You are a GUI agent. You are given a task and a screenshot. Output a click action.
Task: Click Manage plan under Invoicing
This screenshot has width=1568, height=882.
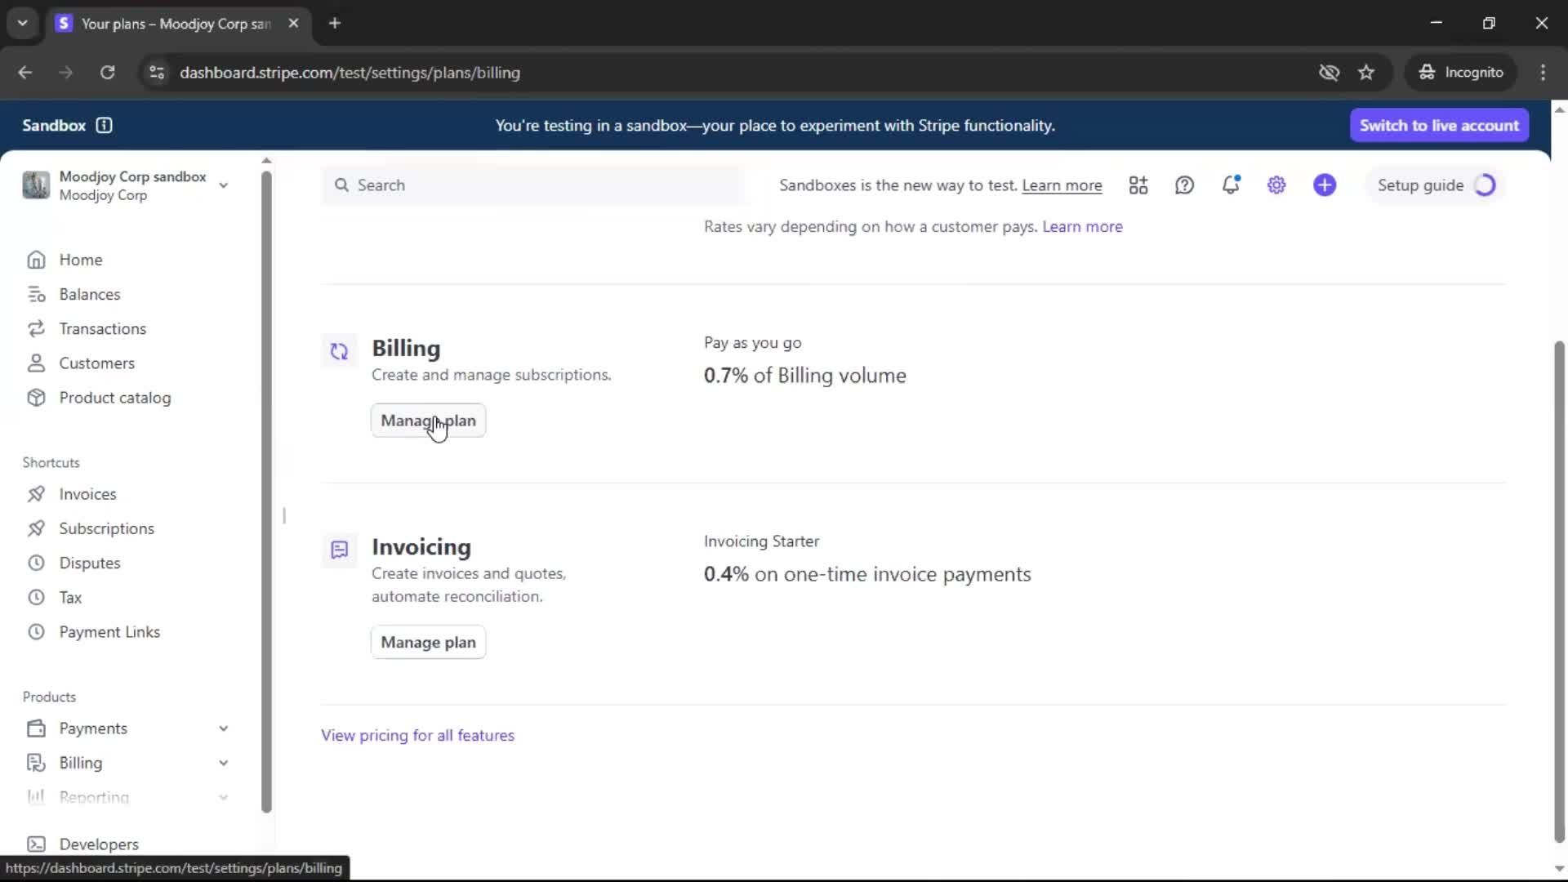428,643
